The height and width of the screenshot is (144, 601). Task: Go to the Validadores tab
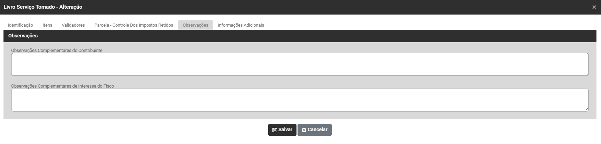[73, 25]
